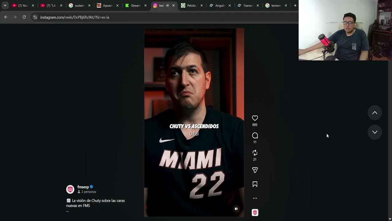Close the Stream tab

(x=145, y=6)
